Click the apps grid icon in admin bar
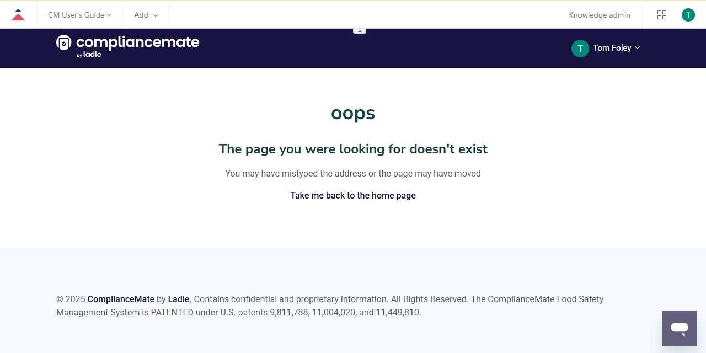The height and width of the screenshot is (353, 706). (x=662, y=15)
